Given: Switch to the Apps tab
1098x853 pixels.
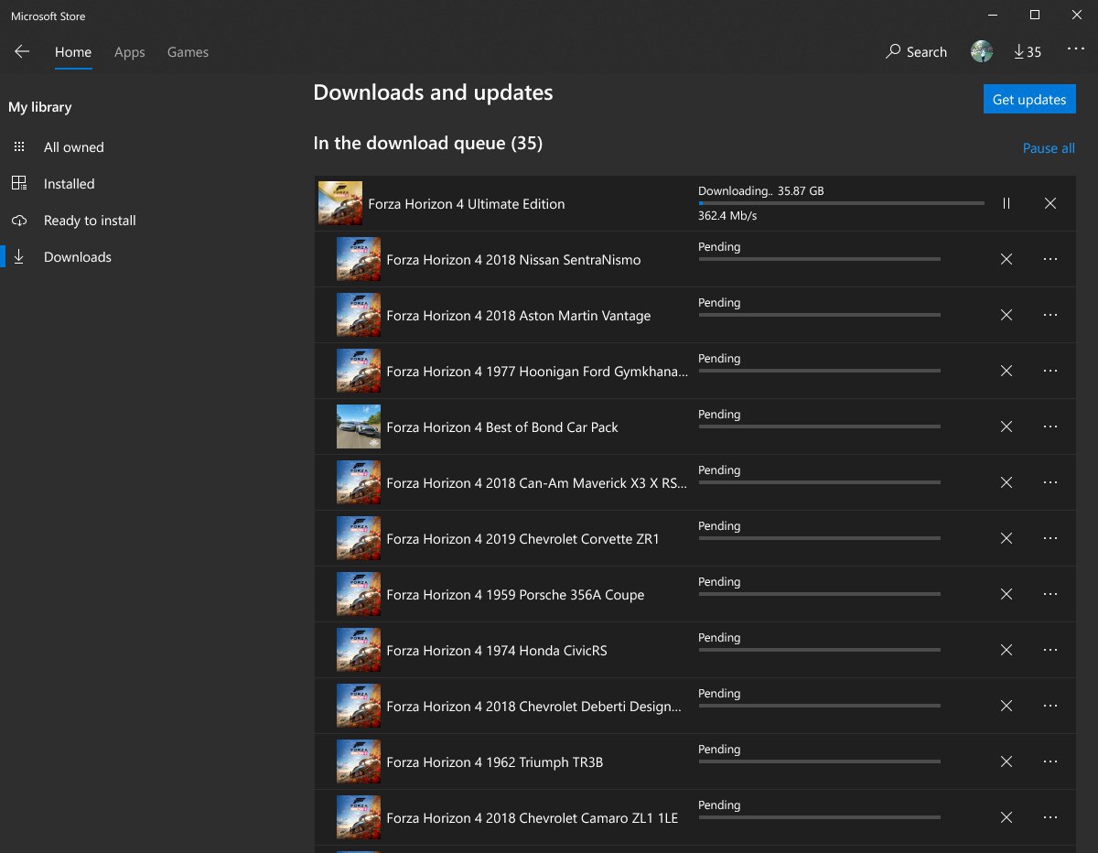Looking at the screenshot, I should click(129, 52).
